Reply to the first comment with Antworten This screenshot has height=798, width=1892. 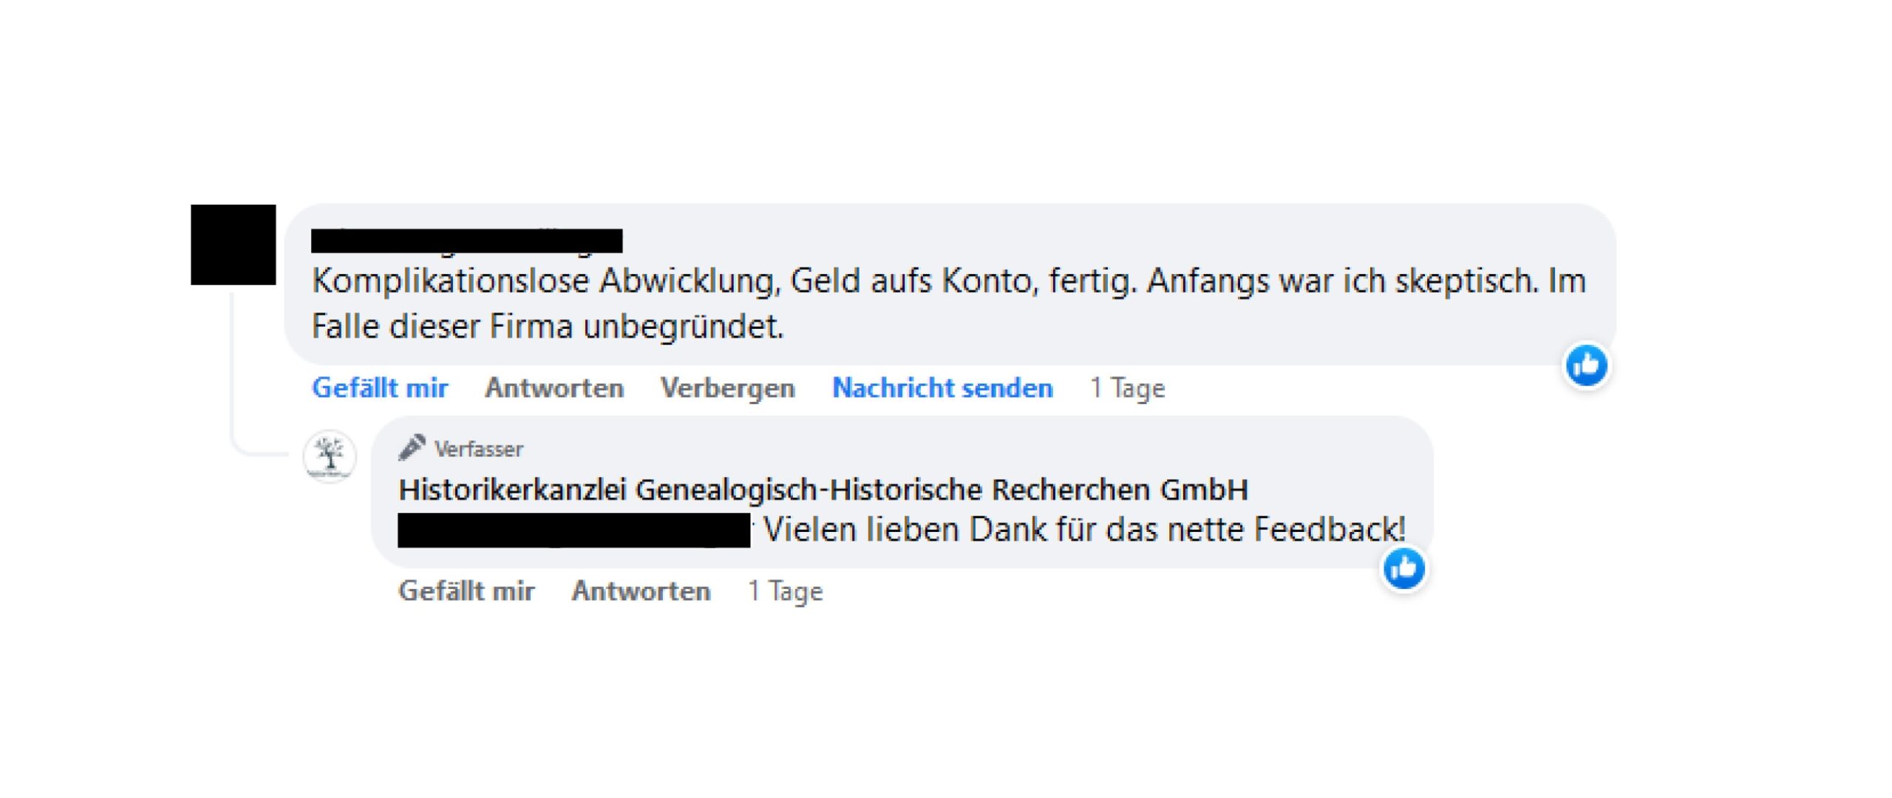(x=554, y=388)
